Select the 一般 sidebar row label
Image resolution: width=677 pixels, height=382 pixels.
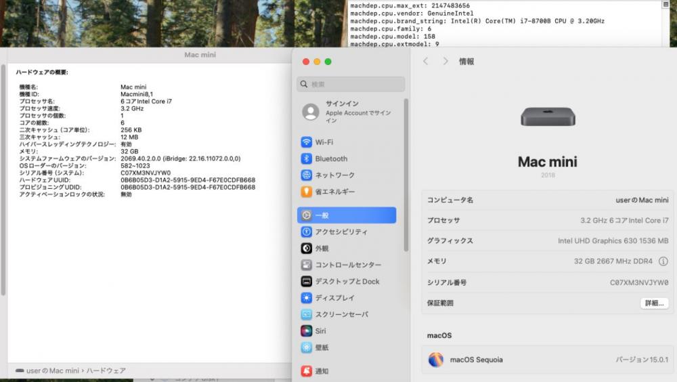(x=322, y=215)
